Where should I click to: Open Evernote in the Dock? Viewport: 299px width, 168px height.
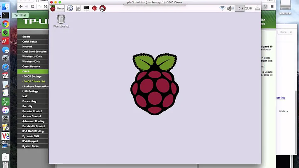(5, 33)
